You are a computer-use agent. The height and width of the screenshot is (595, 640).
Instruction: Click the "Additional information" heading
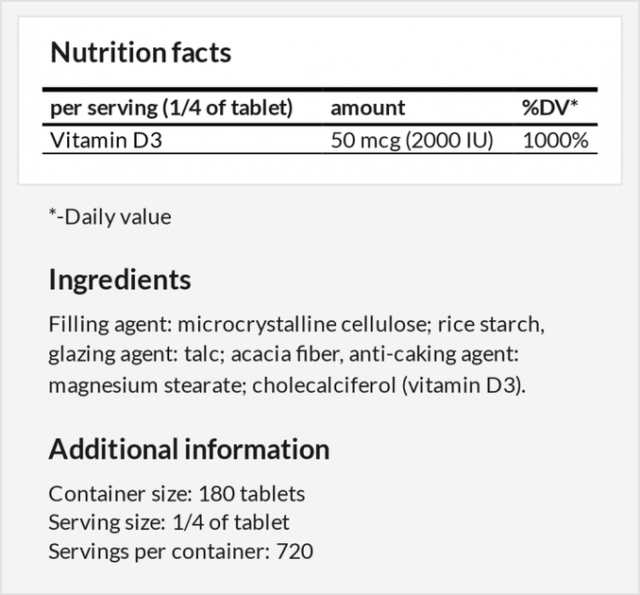(189, 449)
